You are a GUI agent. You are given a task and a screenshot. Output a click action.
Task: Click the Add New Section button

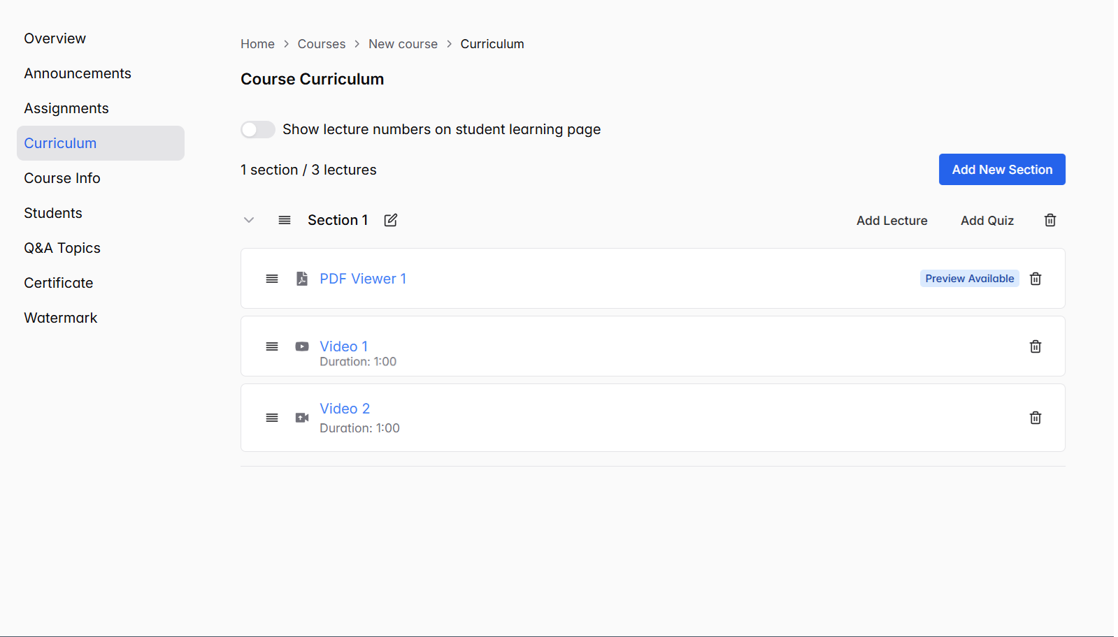click(x=1002, y=170)
